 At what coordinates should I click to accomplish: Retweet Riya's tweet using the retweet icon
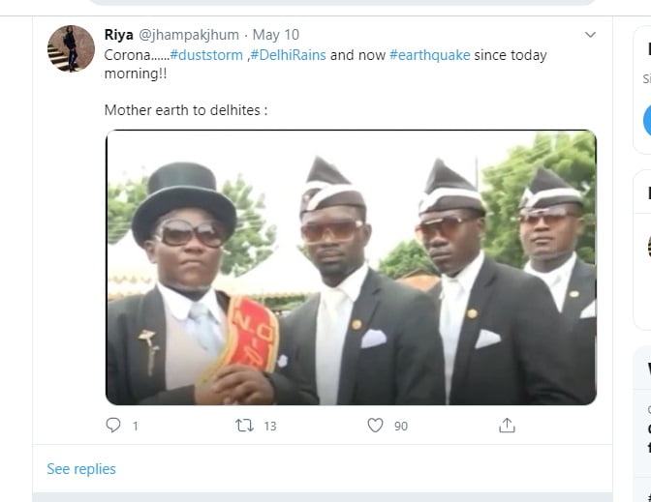click(245, 426)
